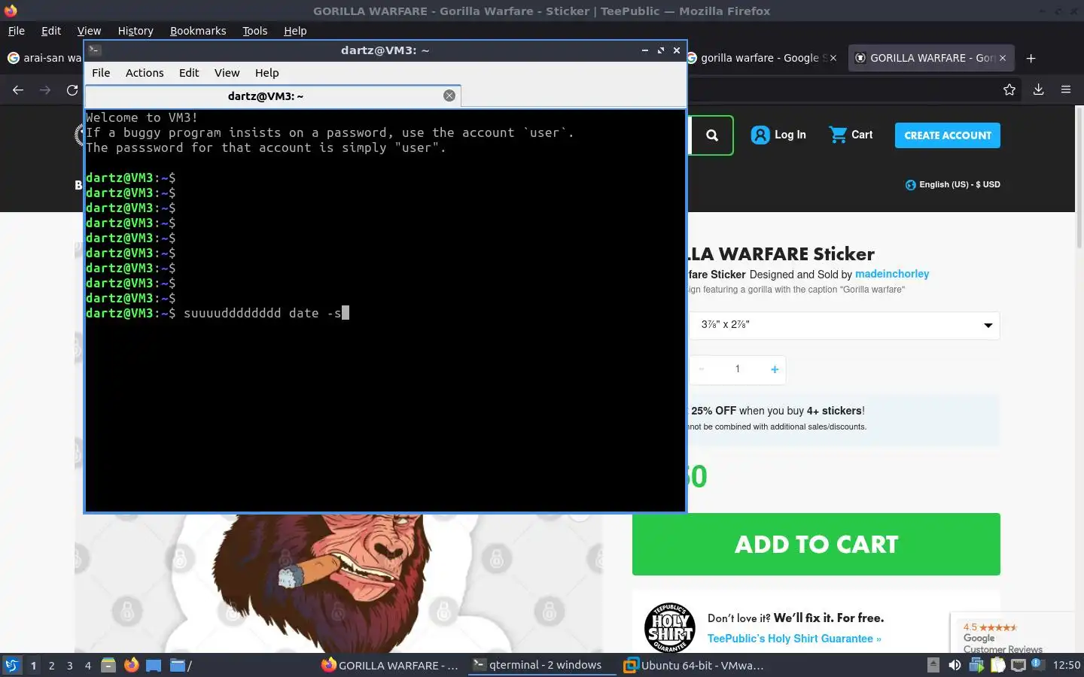This screenshot has height=677, width=1084.
Task: Open Firefox File menu
Action: (x=16, y=31)
